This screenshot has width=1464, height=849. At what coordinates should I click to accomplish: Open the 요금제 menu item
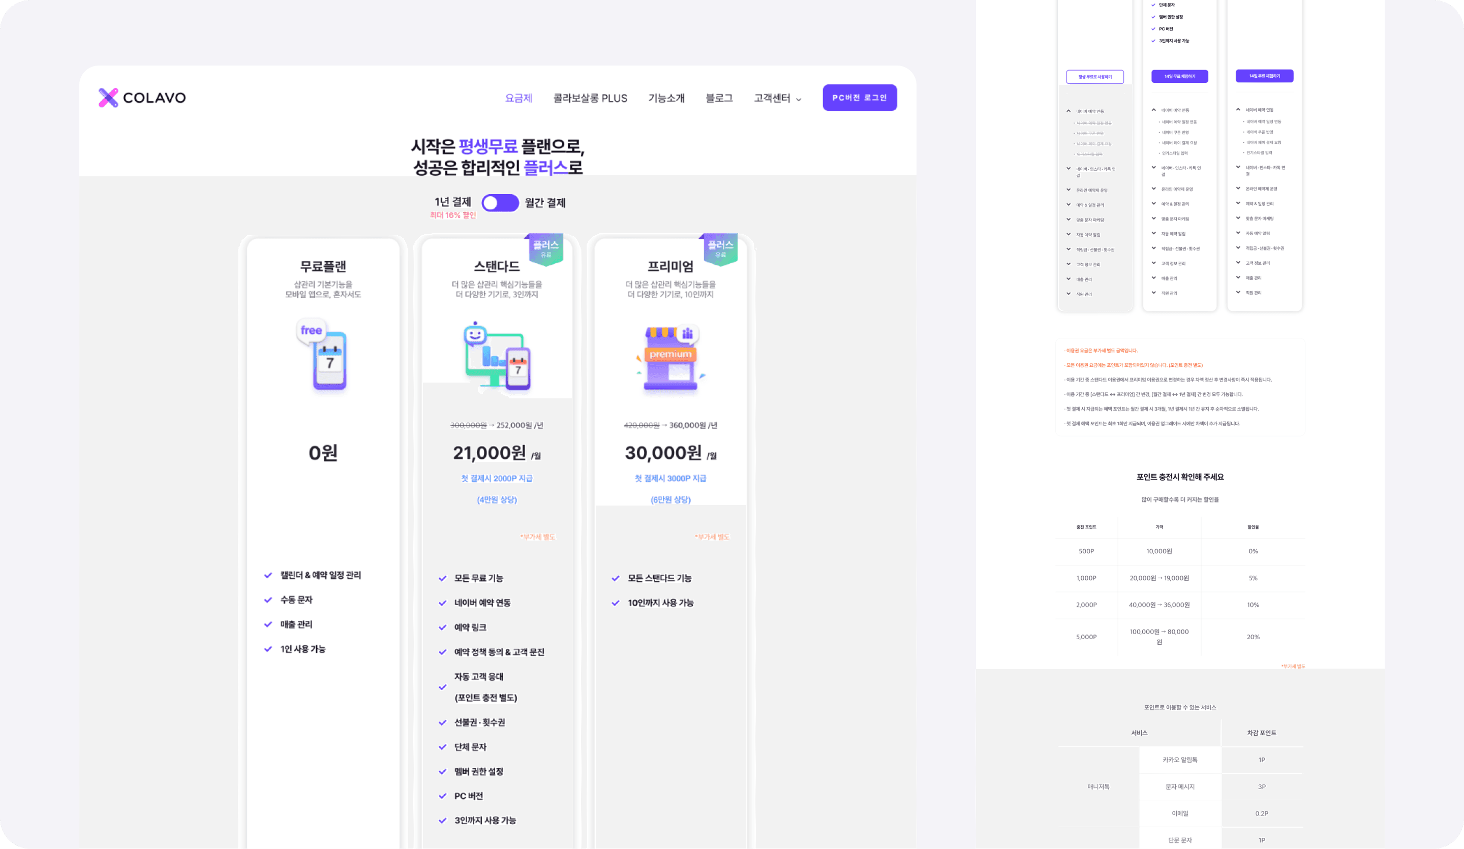[x=518, y=98]
